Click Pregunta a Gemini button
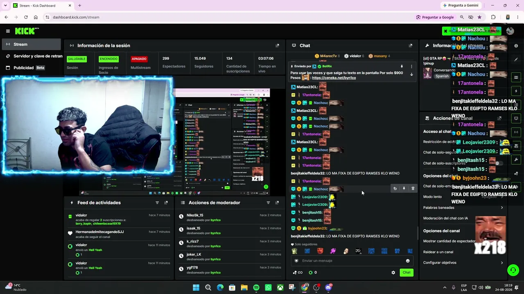The height and width of the screenshot is (294, 524). [x=461, y=5]
